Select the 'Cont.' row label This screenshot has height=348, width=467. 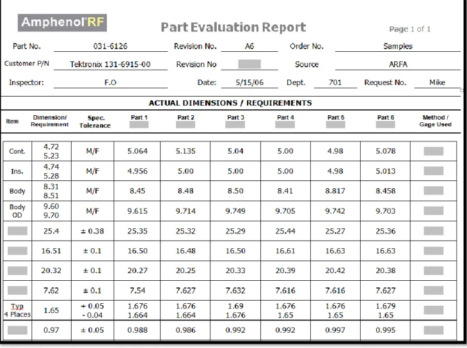[17, 152]
